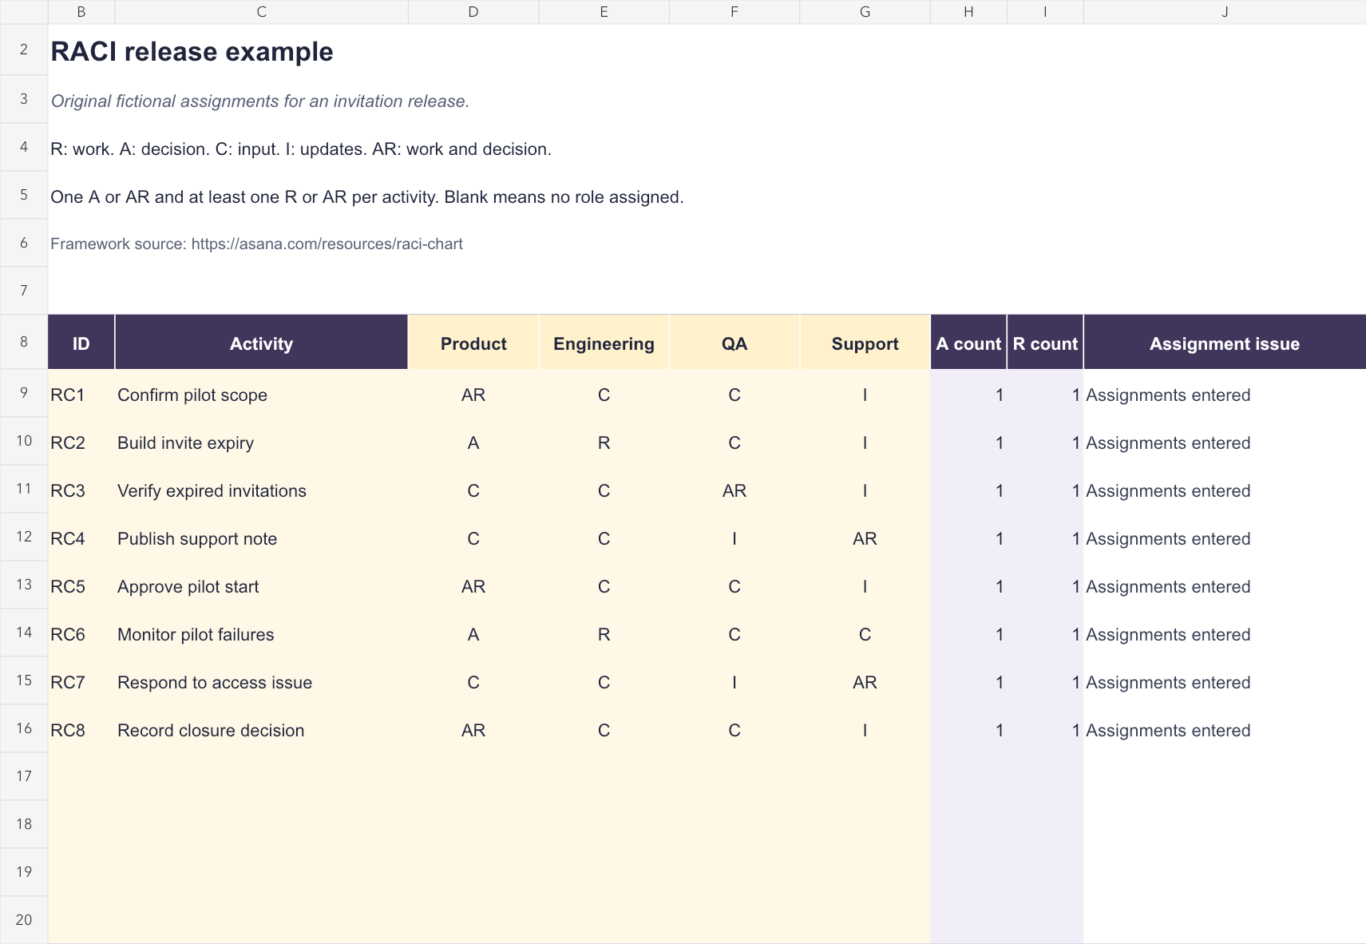This screenshot has height=944, width=1366.
Task: Select the Engineering 'R' cell for RC2
Action: pos(604,442)
